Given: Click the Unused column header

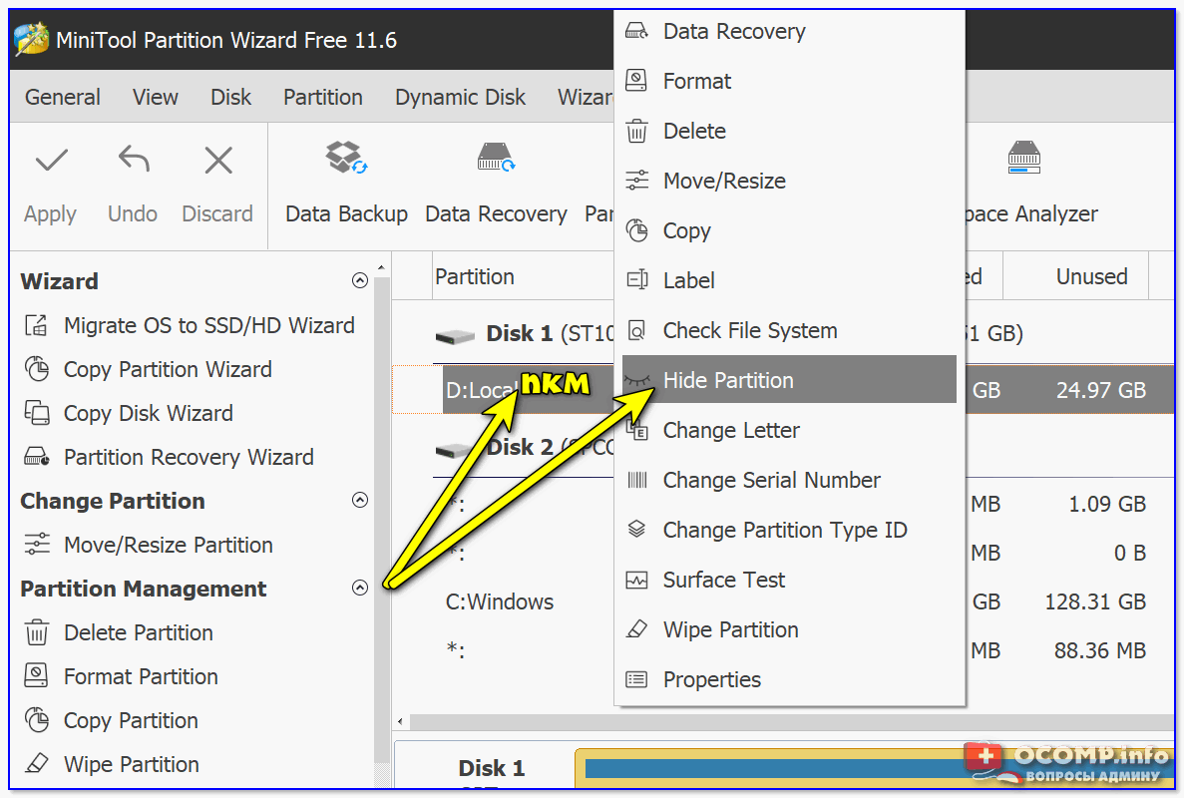Looking at the screenshot, I should [x=1091, y=276].
